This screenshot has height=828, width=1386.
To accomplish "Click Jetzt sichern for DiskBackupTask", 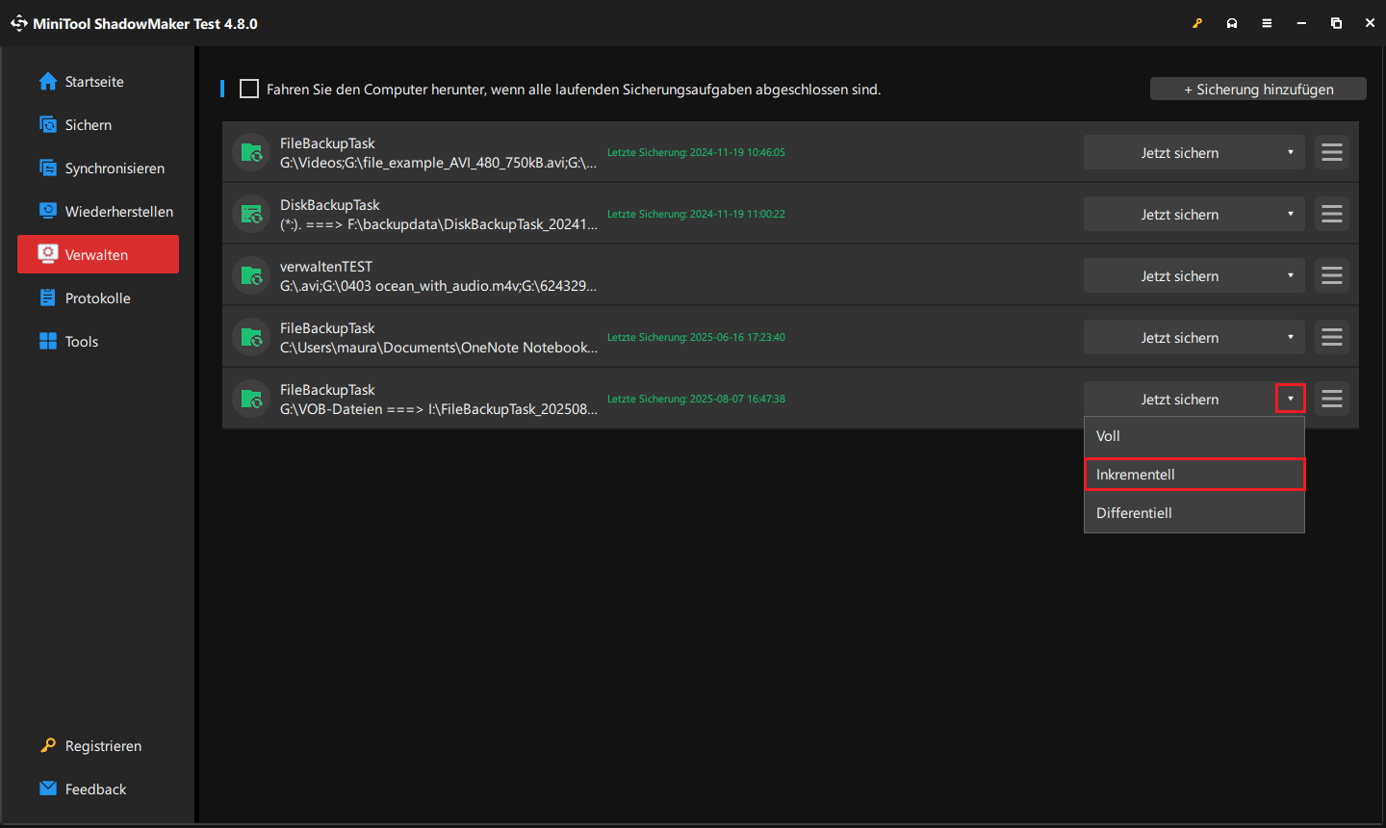I will [1180, 214].
